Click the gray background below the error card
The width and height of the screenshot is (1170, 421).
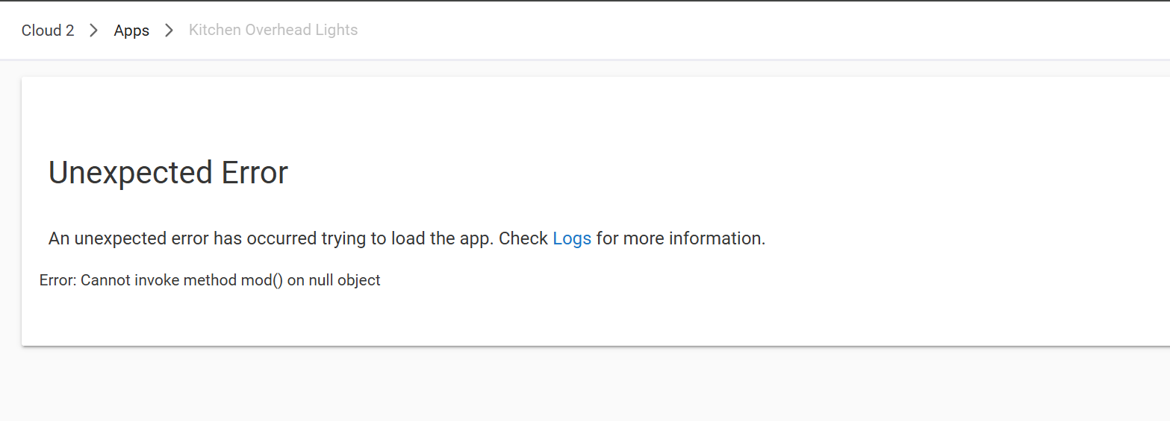(x=582, y=384)
